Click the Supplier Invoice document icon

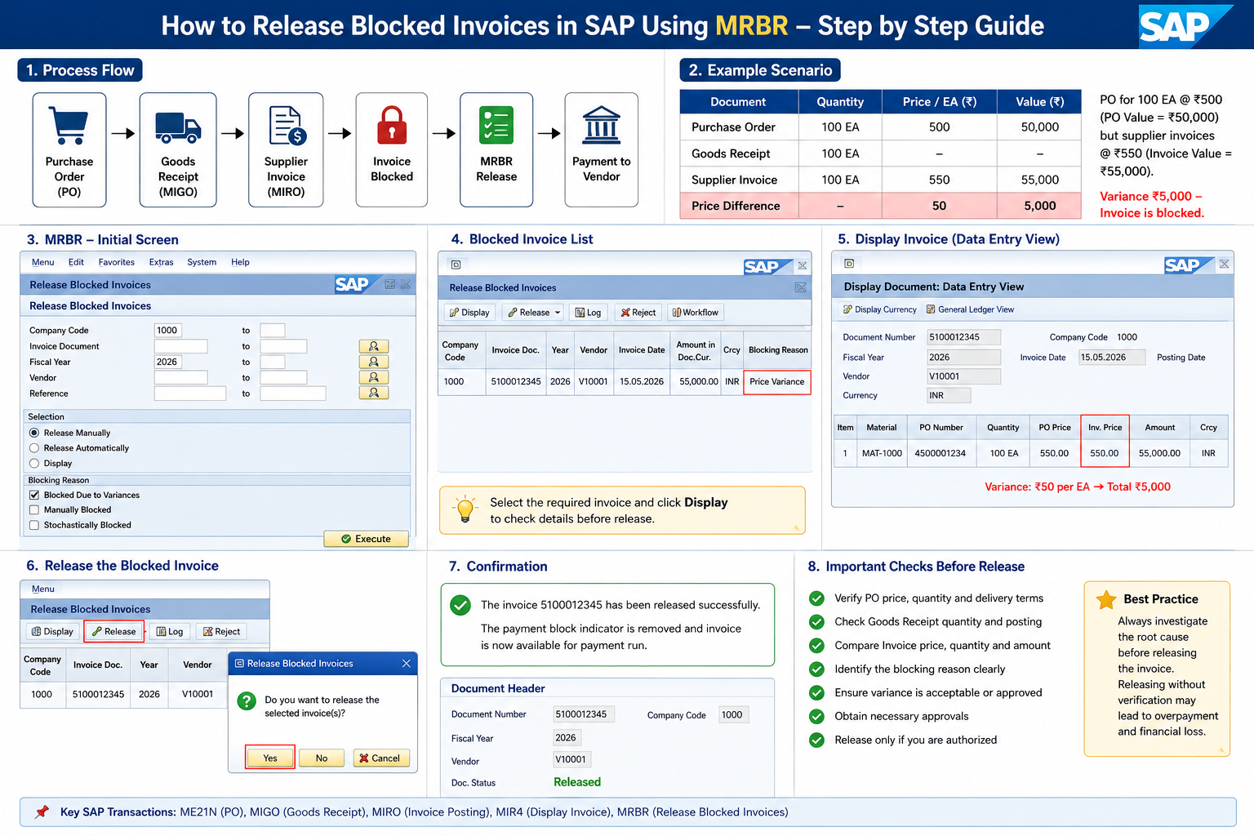coord(287,126)
